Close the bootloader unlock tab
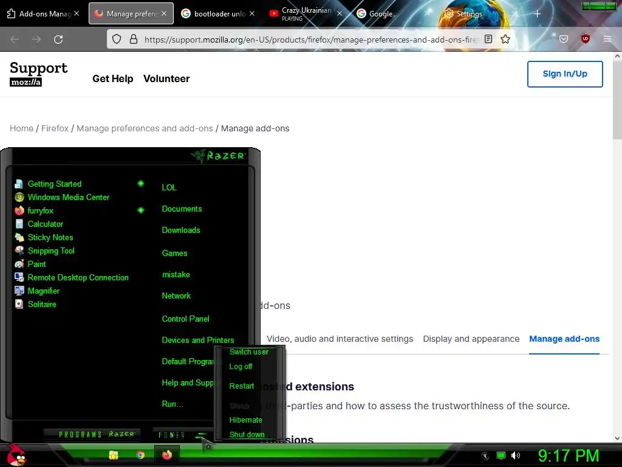 pyautogui.click(x=252, y=13)
